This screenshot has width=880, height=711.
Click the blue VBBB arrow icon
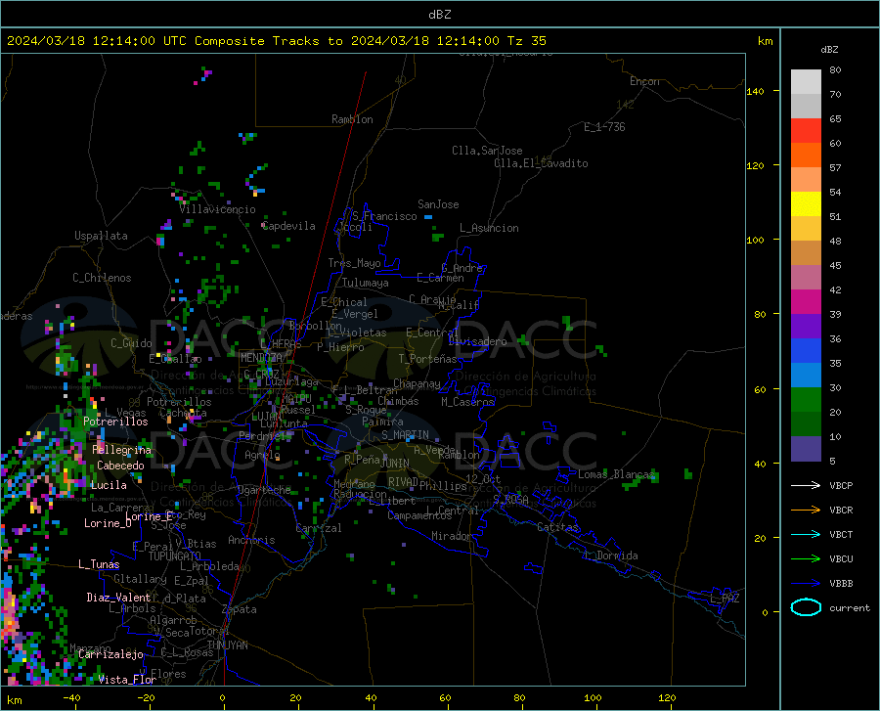click(806, 584)
